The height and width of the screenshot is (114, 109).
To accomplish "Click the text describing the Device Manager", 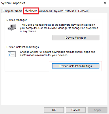I will coord(59,28).
